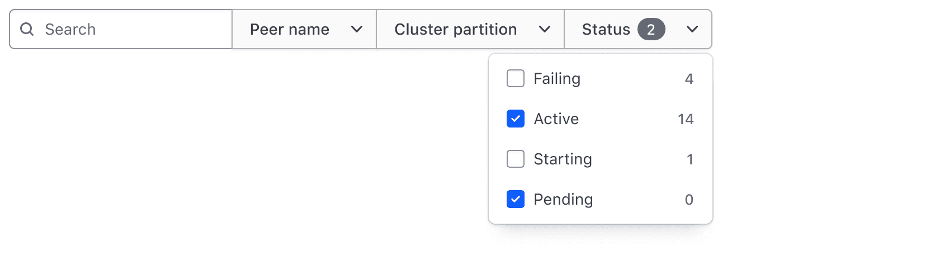Open the Peer name filter dropdown
Screen dimensions: 935x255
[304, 29]
